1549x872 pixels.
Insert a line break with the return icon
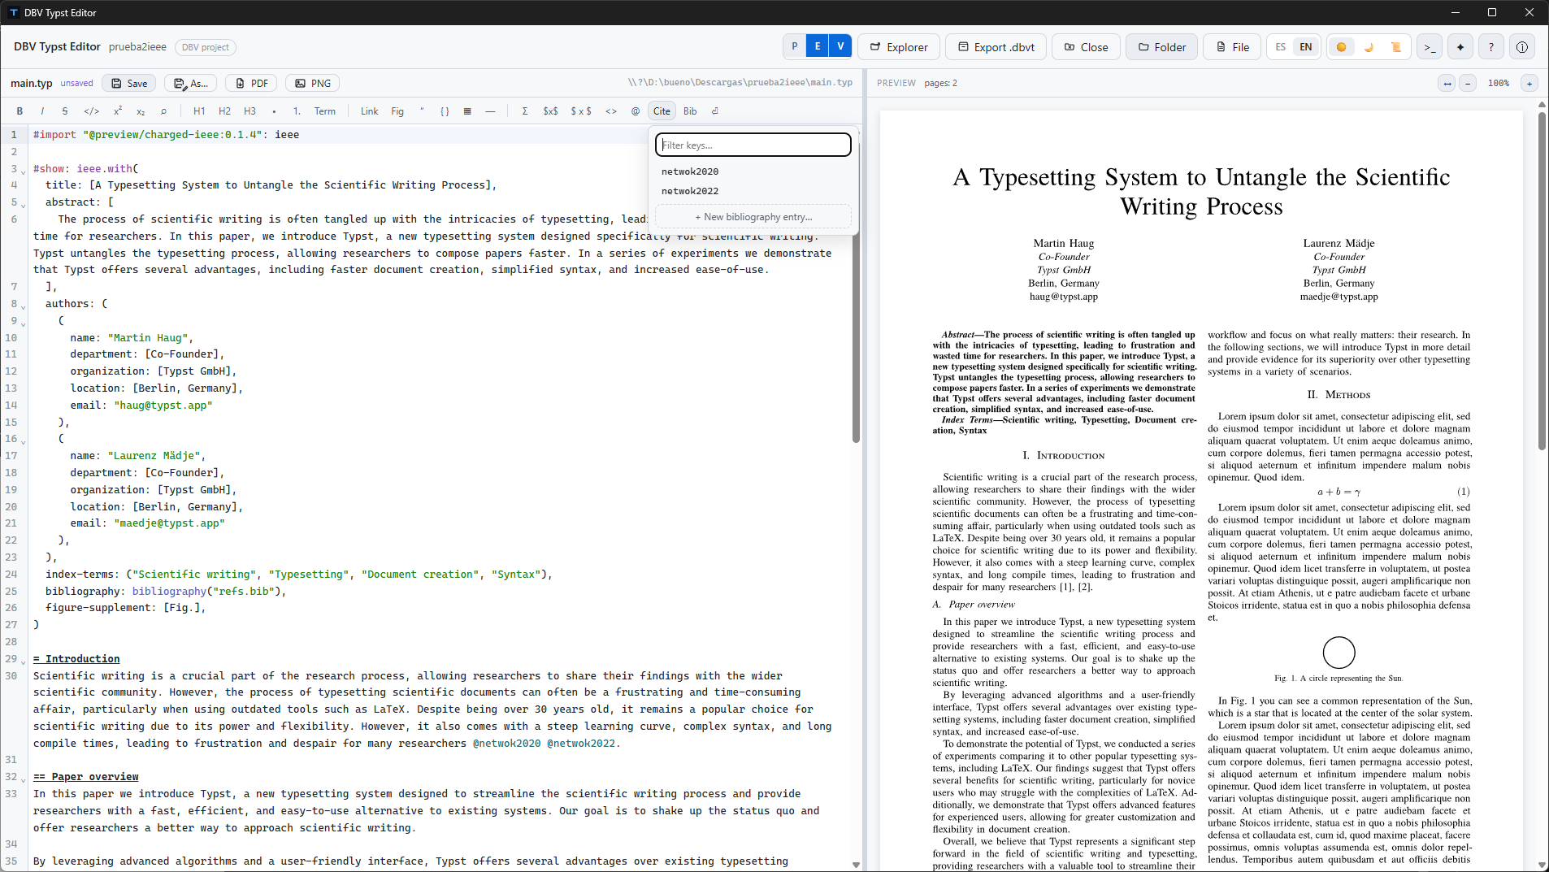click(715, 111)
